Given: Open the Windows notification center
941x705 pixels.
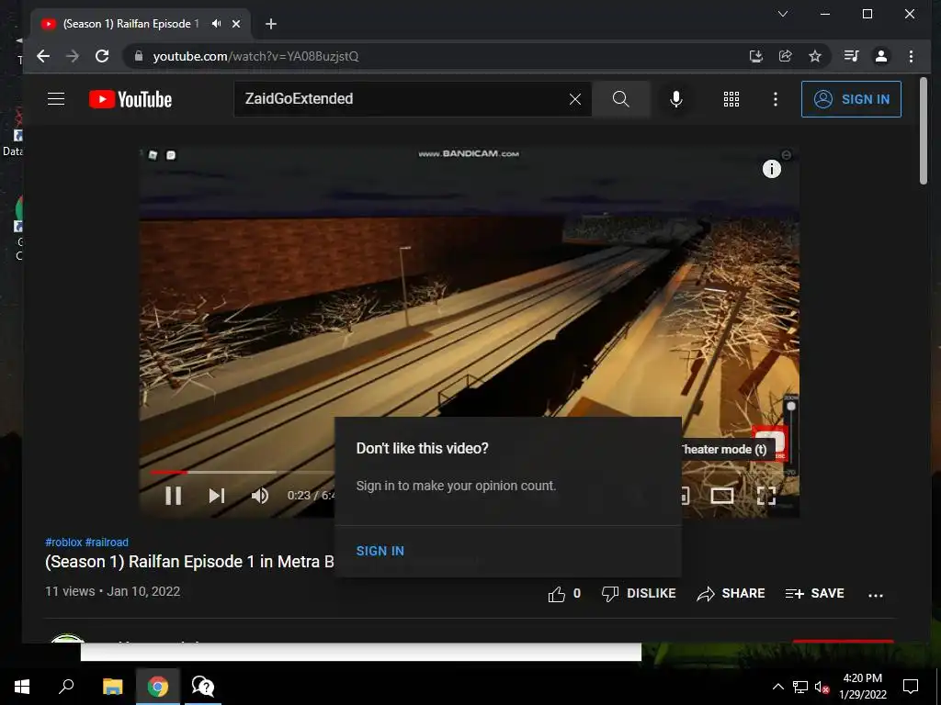Looking at the screenshot, I should 911,687.
